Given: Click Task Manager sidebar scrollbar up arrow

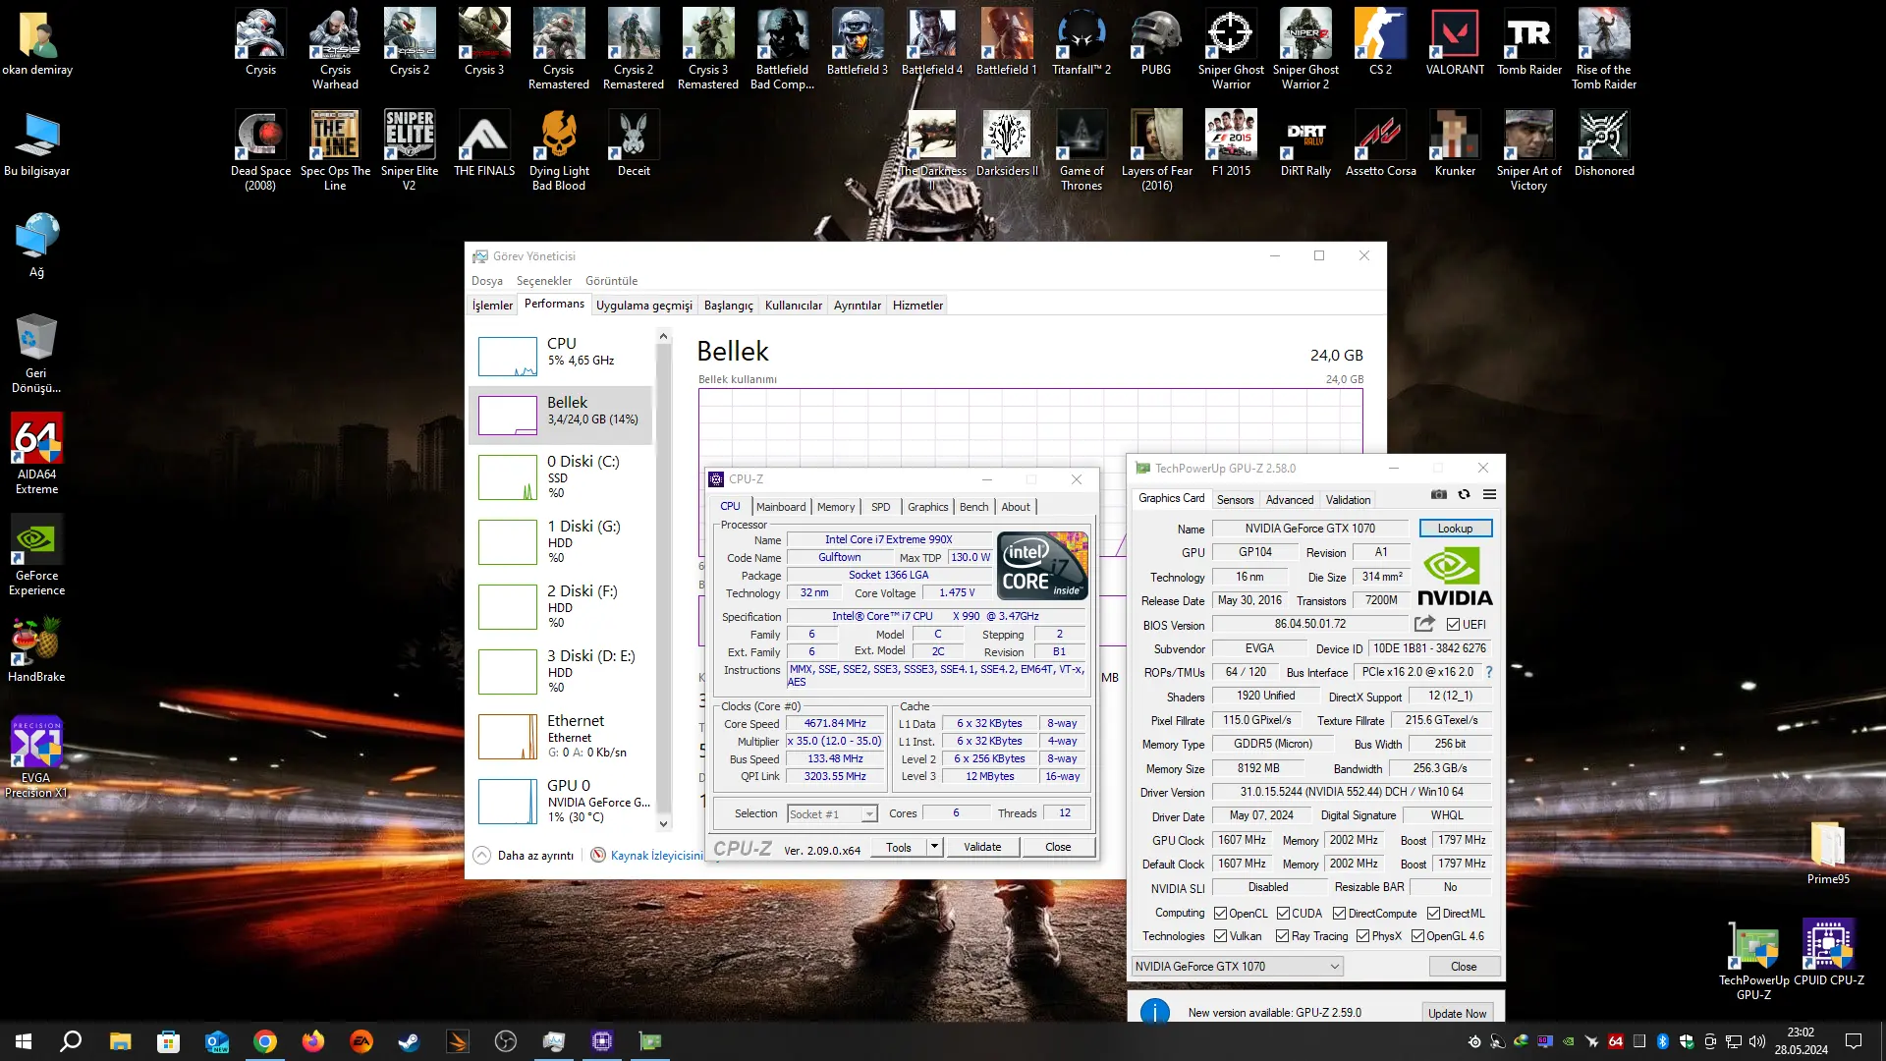Looking at the screenshot, I should (x=663, y=337).
